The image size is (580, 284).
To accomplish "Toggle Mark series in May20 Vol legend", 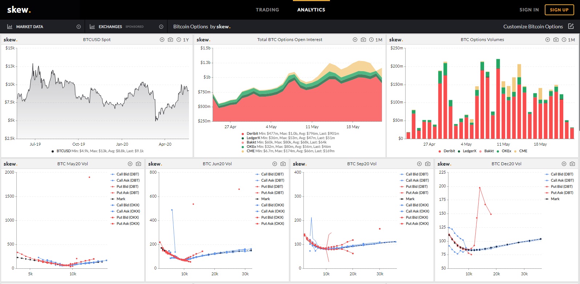I will (x=118, y=199).
